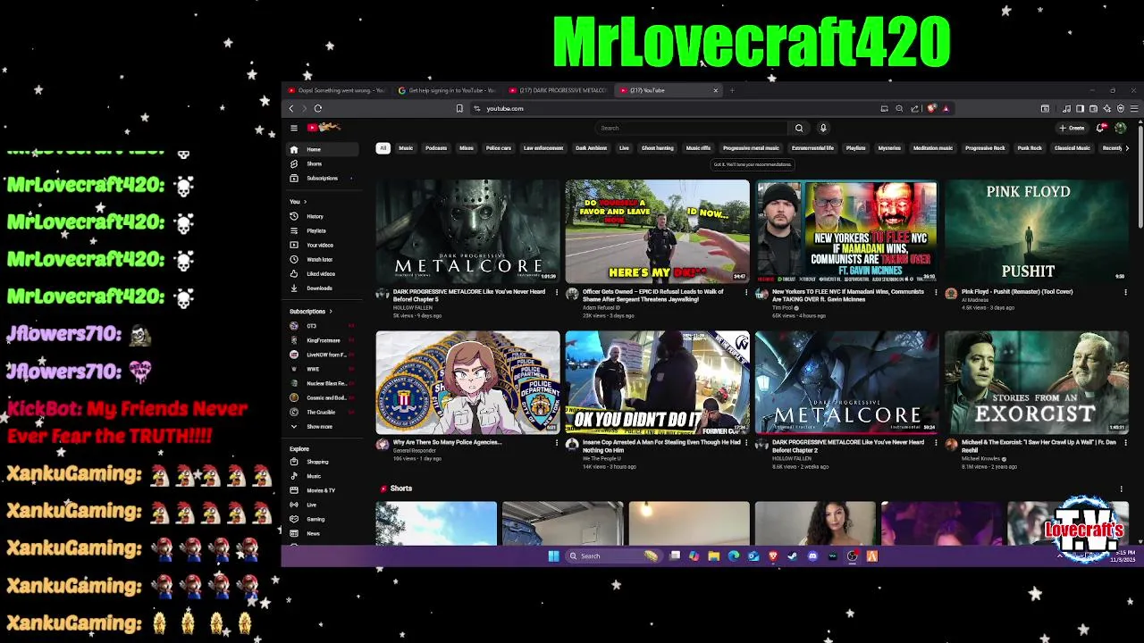The width and height of the screenshot is (1144, 643).
Task: Open Gaming in the Explore section
Action: [324, 519]
